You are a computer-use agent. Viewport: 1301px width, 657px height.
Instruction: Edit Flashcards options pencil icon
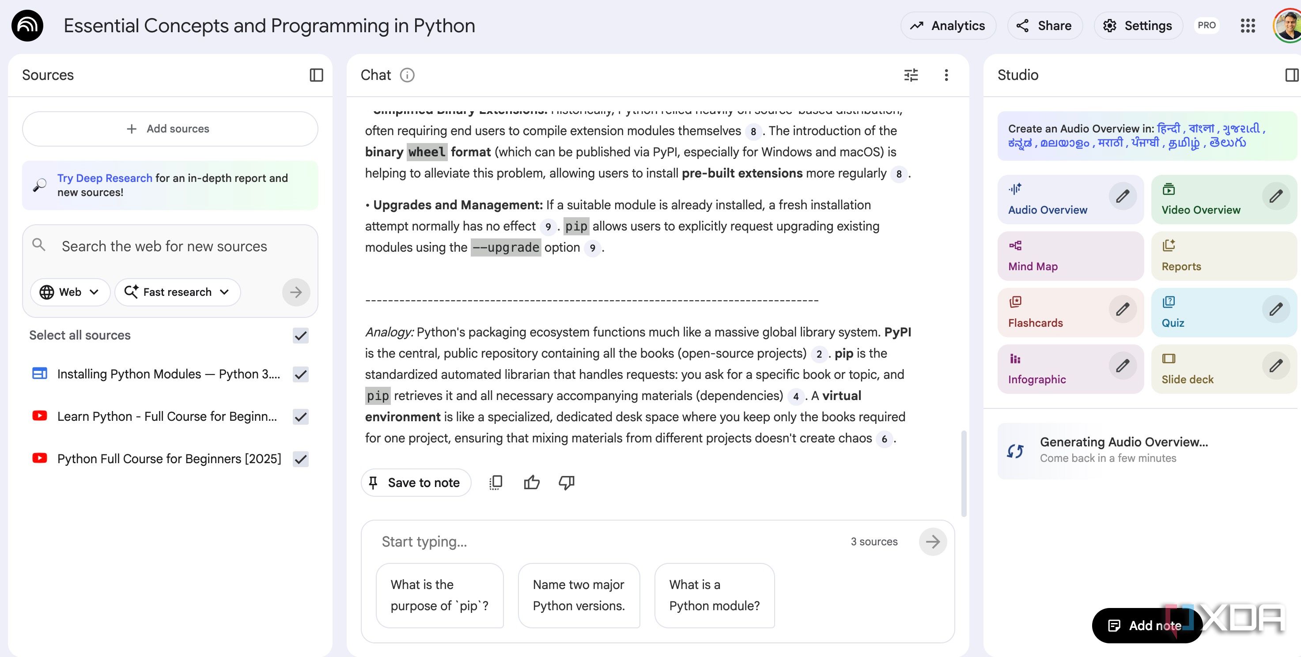[1122, 309]
